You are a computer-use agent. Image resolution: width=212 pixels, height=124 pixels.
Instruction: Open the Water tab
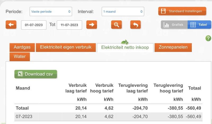click(x=20, y=57)
